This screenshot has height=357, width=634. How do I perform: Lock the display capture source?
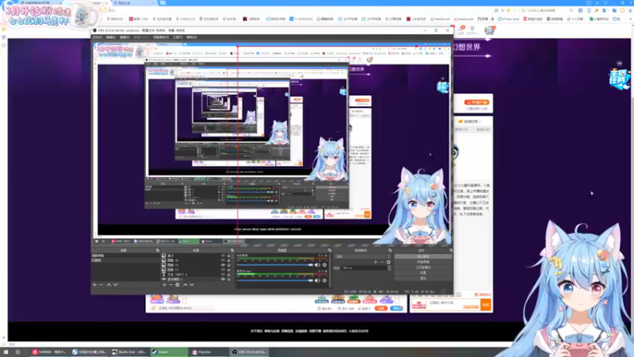click(x=229, y=279)
